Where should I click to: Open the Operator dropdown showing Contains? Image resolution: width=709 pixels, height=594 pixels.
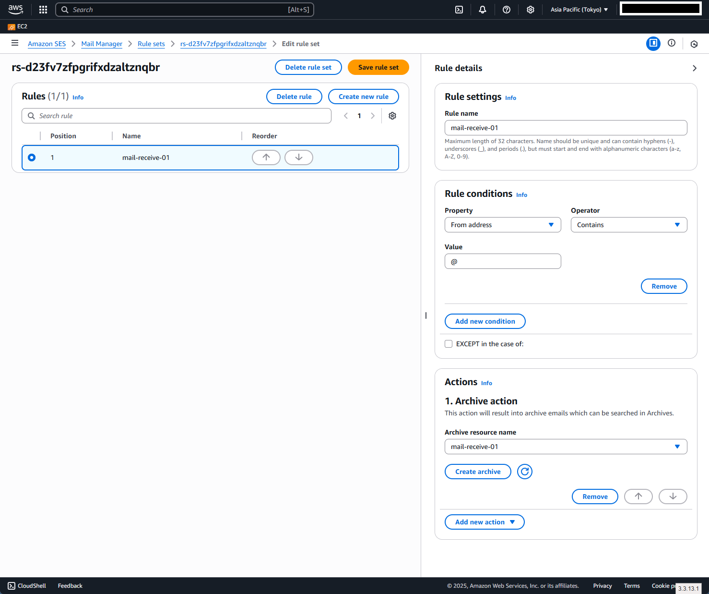pyautogui.click(x=628, y=225)
